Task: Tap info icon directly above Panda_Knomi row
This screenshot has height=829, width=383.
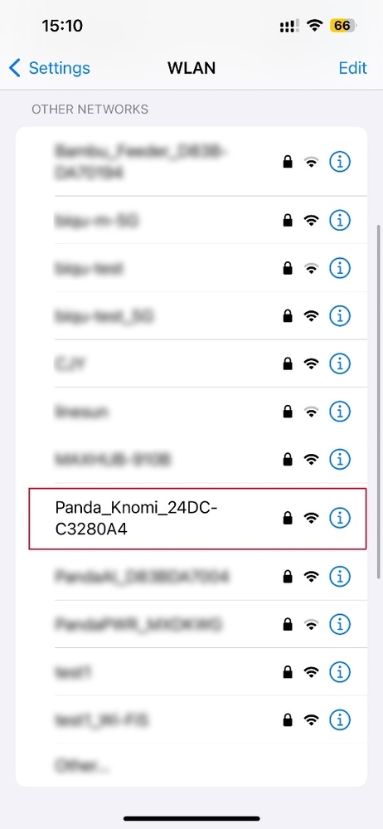Action: (x=340, y=458)
